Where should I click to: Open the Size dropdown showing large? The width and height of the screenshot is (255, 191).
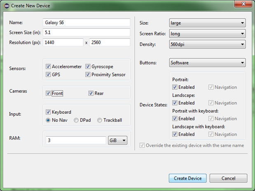pos(207,23)
